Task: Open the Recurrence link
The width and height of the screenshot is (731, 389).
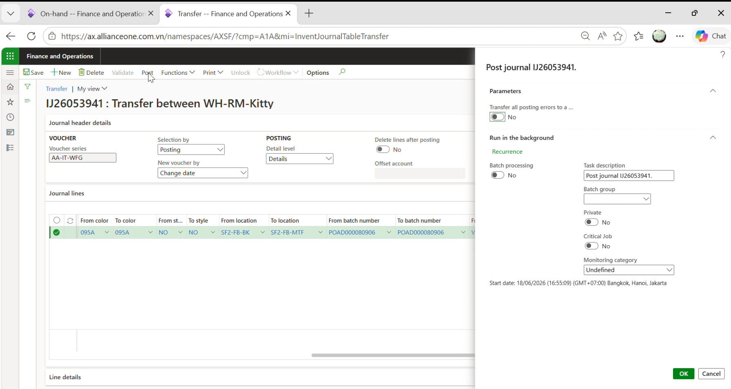Action: tap(507, 152)
